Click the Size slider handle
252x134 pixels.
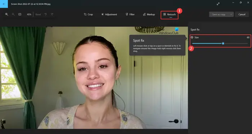pyautogui.click(x=223, y=43)
